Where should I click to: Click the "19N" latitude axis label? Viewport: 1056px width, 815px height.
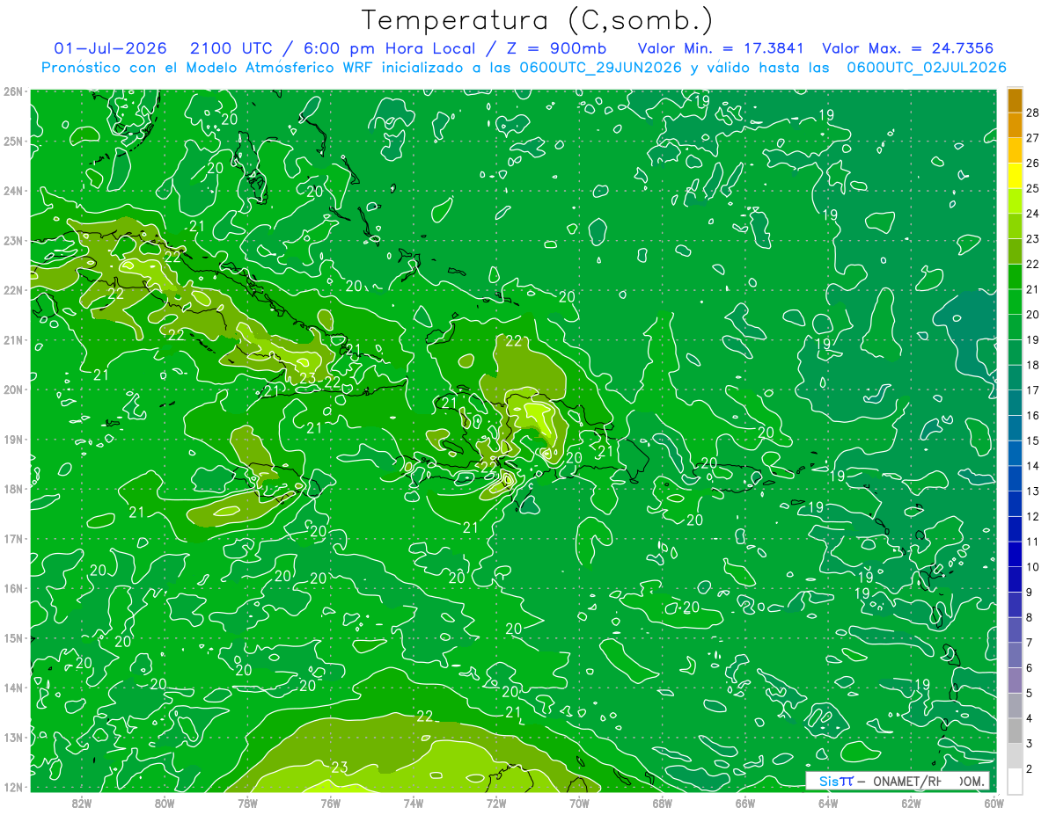[x=12, y=439]
